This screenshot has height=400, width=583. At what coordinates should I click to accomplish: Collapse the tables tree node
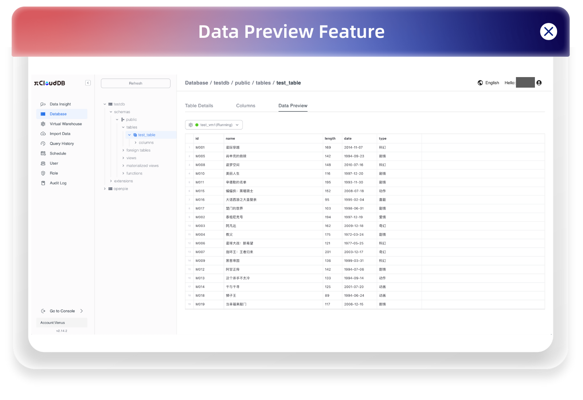[123, 127]
